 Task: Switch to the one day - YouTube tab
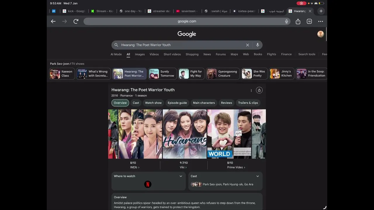point(131,11)
